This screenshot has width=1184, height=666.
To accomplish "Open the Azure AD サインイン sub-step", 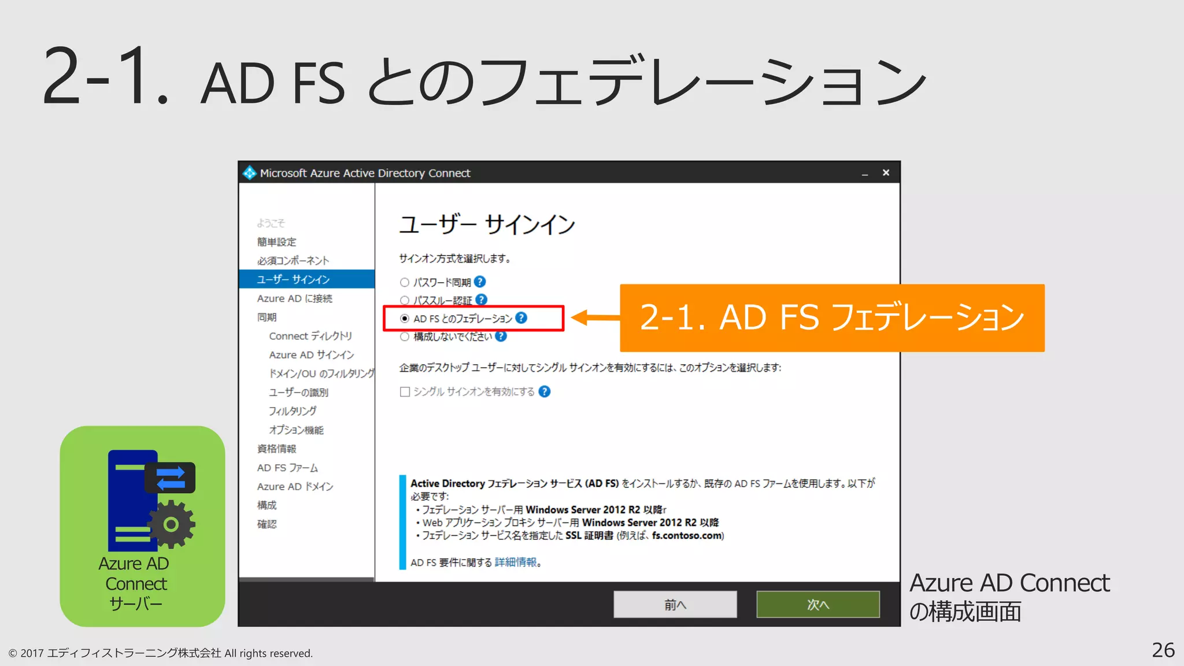I will click(x=312, y=355).
